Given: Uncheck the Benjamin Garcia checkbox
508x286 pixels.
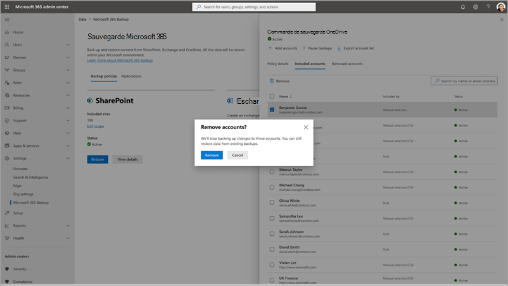Looking at the screenshot, I should tap(272, 109).
